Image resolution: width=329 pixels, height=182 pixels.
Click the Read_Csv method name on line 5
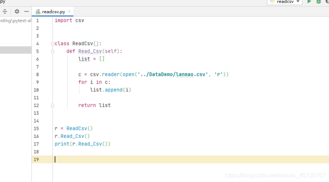click(x=91, y=51)
